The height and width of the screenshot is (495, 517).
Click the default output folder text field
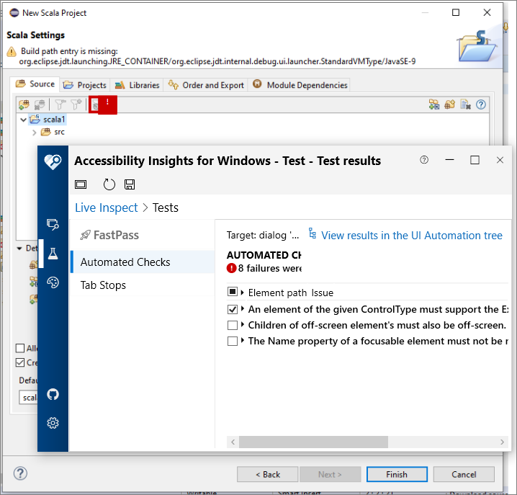(x=28, y=398)
